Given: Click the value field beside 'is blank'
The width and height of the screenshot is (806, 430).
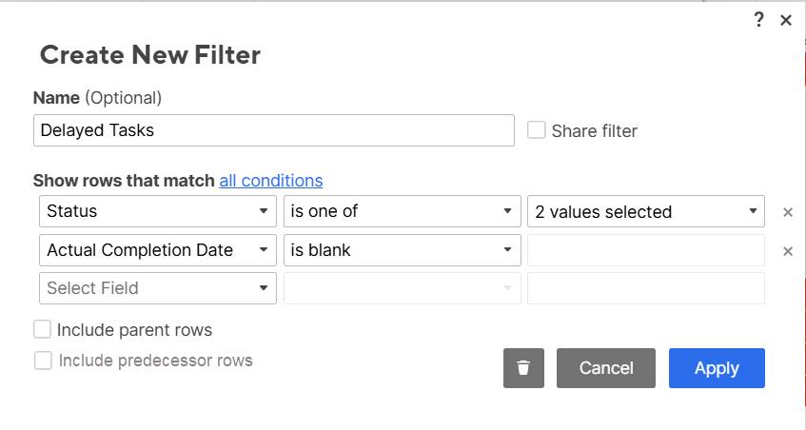Looking at the screenshot, I should pyautogui.click(x=646, y=250).
